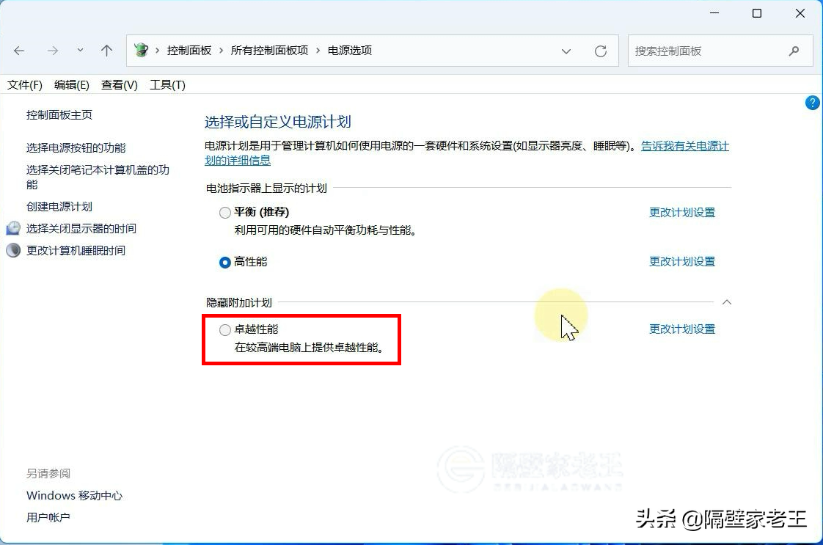Open the 查看(V) menu
823x545 pixels.
tap(119, 84)
